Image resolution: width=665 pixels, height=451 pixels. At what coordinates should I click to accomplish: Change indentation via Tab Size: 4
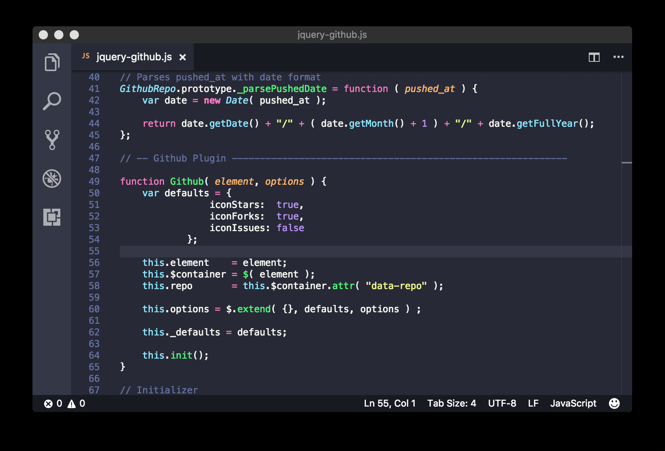point(451,403)
